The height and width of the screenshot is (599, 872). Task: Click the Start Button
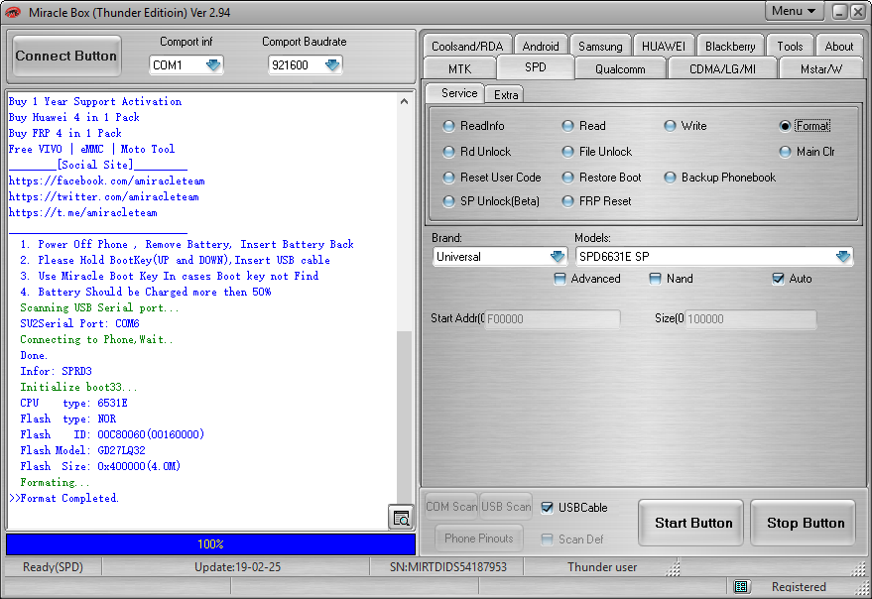point(691,523)
